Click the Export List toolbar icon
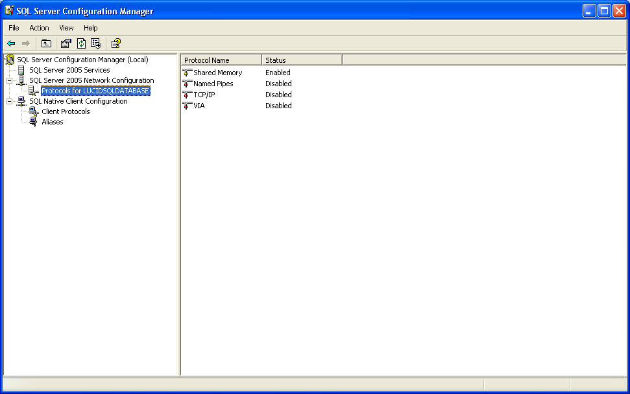Viewport: 630px width, 394px height. click(x=96, y=43)
